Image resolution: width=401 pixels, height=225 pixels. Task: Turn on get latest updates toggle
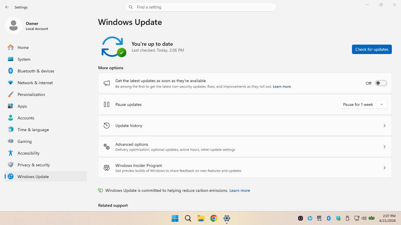click(381, 83)
